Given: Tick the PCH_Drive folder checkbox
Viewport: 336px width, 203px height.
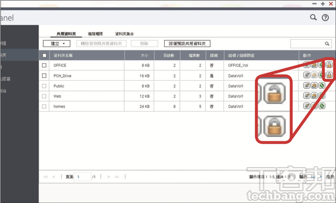Looking at the screenshot, I should pyautogui.click(x=44, y=76).
